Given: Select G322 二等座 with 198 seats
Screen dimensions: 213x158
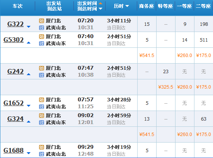Looking at the screenshot, I should click(204, 24).
